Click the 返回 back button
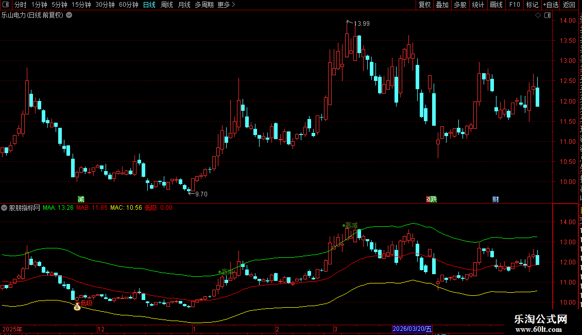This screenshot has height=335, width=582. [x=569, y=5]
